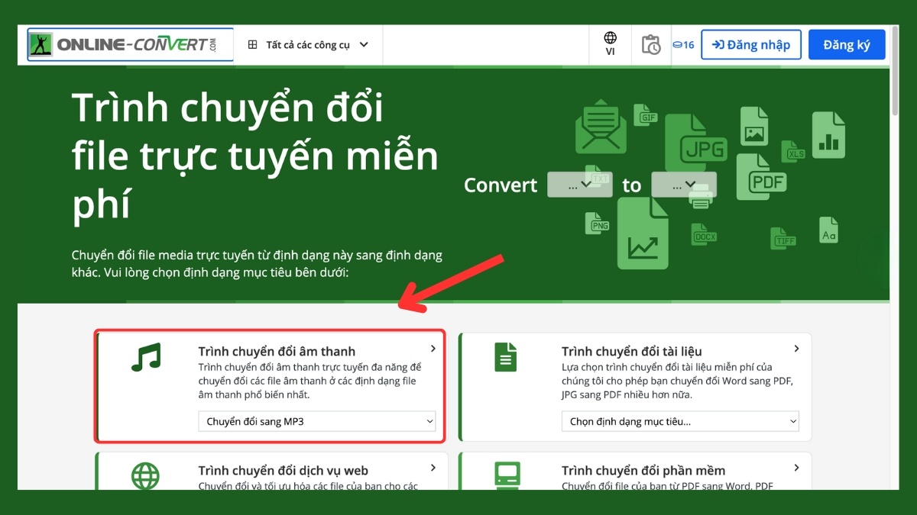Click the grid icon beside 'Tất cả các công cụ'
The image size is (917, 515).
252,45
